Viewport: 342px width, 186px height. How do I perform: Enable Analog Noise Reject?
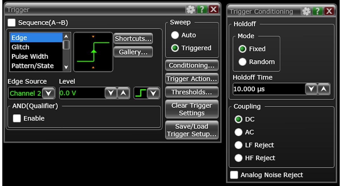click(x=235, y=175)
